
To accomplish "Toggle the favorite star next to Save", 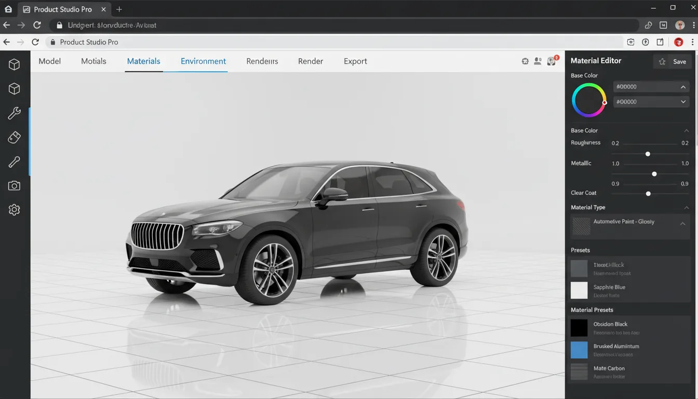I will point(662,61).
